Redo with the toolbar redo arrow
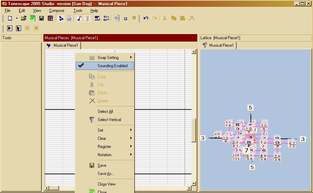Image resolution: width=313 pixels, height=193 pixels. pyautogui.click(x=155, y=18)
